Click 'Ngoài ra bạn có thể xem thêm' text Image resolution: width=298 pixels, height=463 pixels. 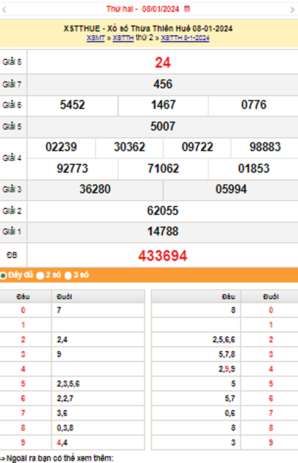[x=60, y=459]
